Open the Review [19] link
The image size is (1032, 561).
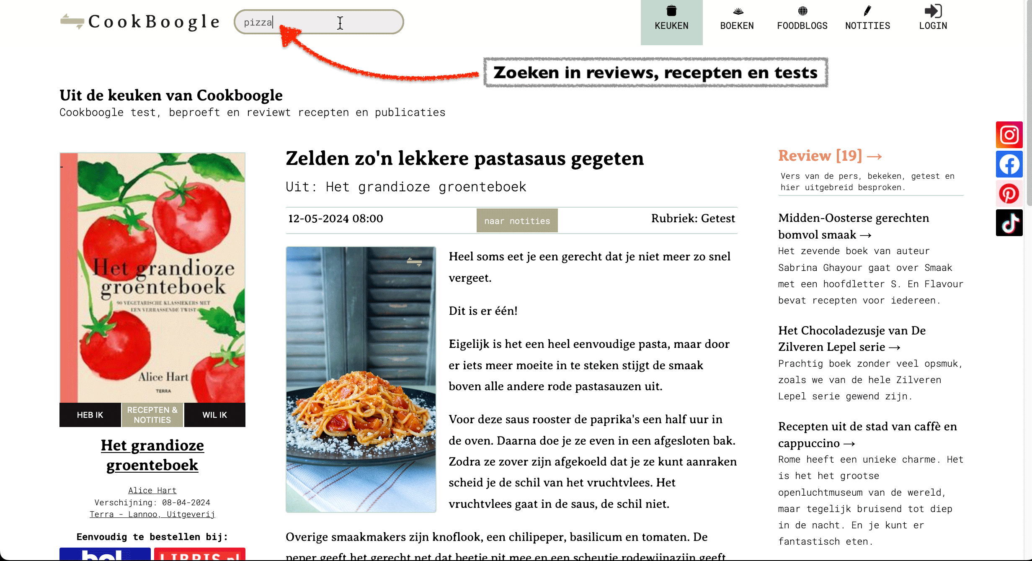click(x=830, y=156)
